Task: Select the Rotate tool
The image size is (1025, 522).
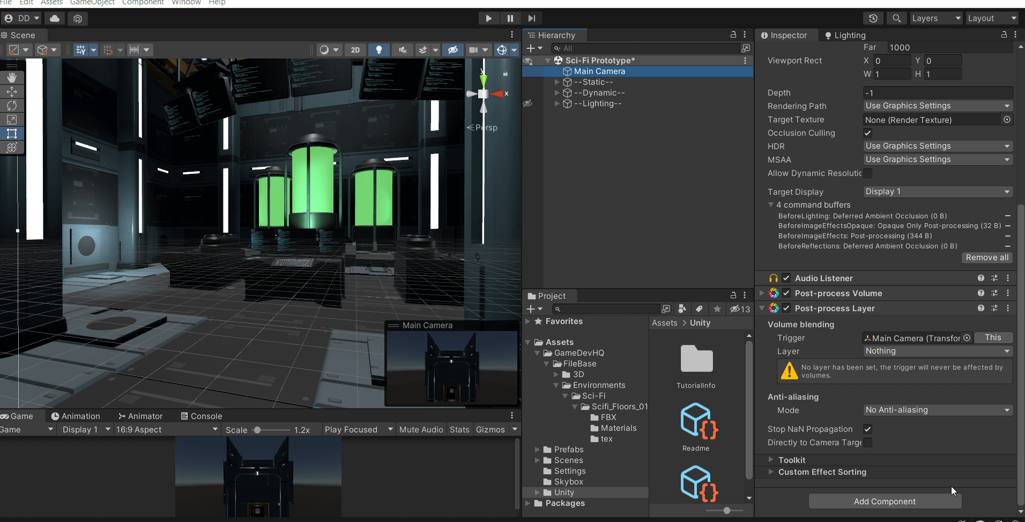Action: click(12, 106)
